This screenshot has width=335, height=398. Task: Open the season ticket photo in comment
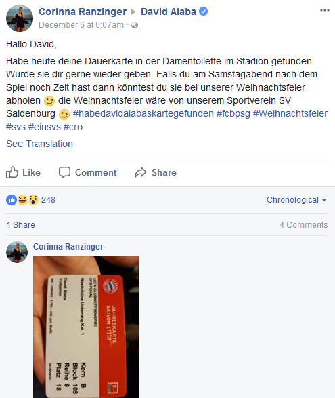point(86,327)
